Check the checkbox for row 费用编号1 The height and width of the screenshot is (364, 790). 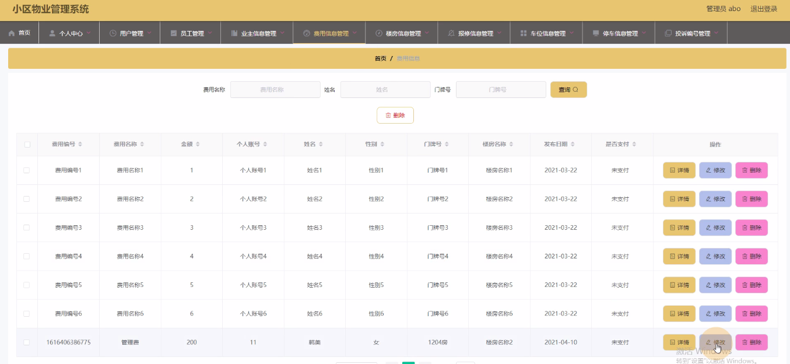click(x=27, y=170)
